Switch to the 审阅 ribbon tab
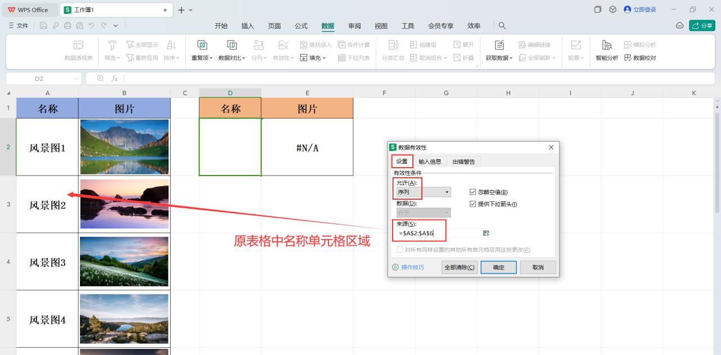Image resolution: width=721 pixels, height=355 pixels. (x=354, y=26)
